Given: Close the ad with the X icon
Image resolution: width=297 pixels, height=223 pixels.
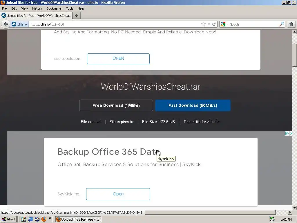Looking at the screenshot, I should pyautogui.click(x=291, y=133).
